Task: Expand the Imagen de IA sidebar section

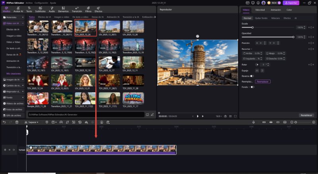Action: click(x=13, y=80)
